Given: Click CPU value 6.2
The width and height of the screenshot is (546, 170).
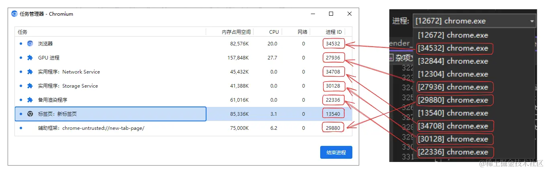Looking at the screenshot, I should coord(274,128).
